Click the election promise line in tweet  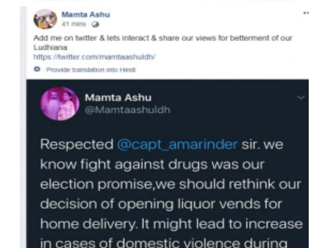(171, 184)
